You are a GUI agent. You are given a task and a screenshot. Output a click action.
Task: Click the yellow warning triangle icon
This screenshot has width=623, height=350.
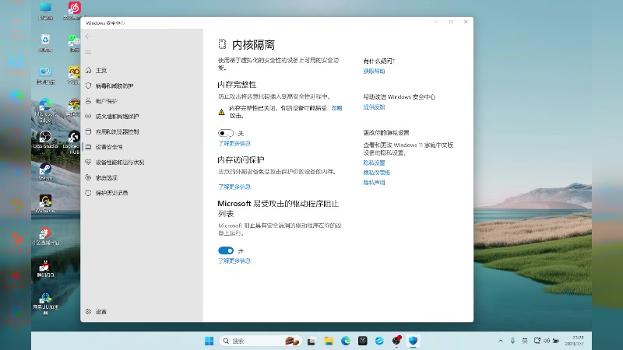coord(222,112)
